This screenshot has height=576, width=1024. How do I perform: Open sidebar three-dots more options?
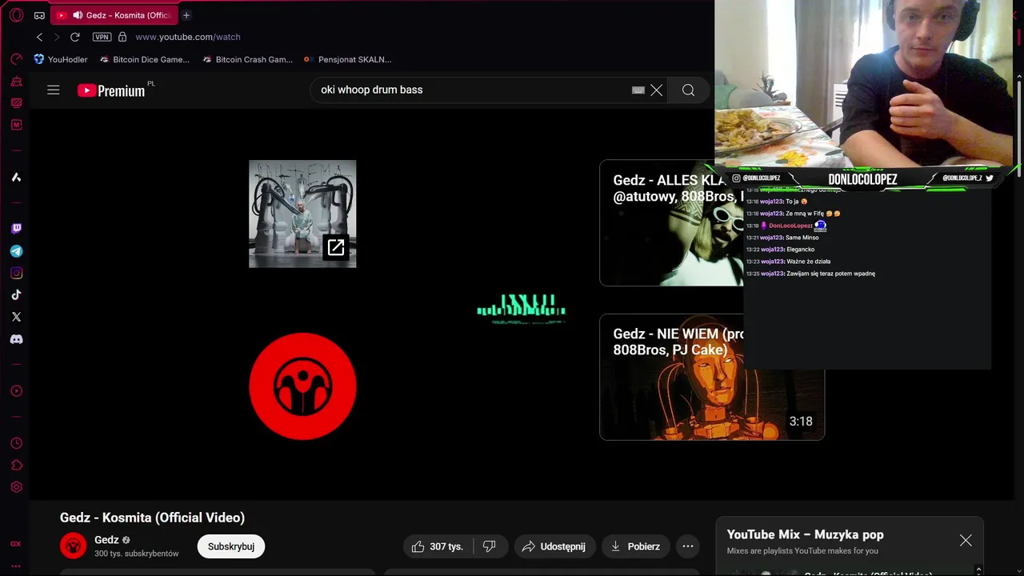click(16, 566)
